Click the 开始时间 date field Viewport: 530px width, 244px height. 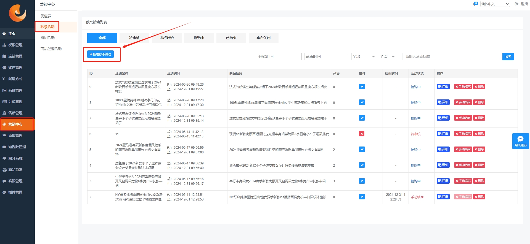[279, 56]
